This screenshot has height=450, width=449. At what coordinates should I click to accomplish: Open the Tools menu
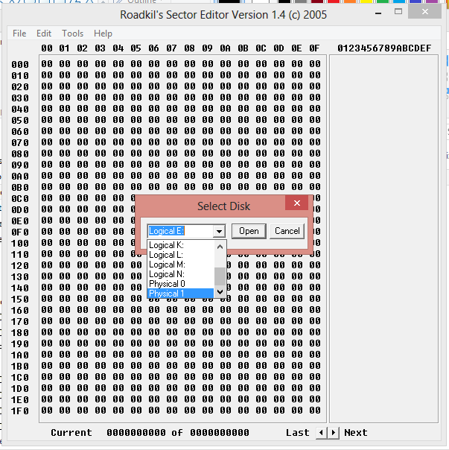[x=72, y=34]
